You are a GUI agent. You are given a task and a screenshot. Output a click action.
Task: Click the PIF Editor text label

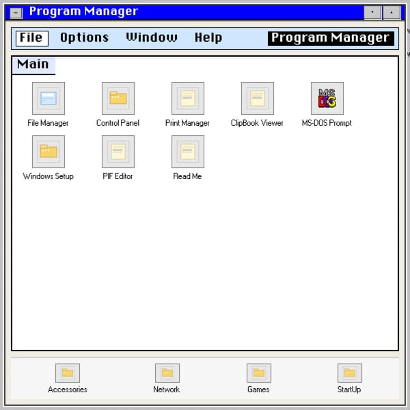(118, 176)
